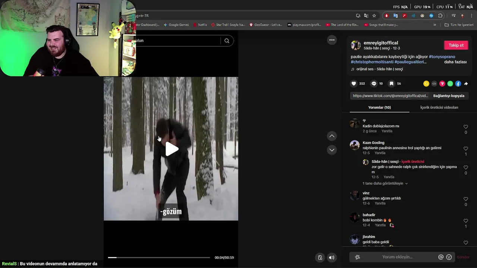
Task: Open the #pauliegualtieri hashtag
Action: click(x=409, y=62)
